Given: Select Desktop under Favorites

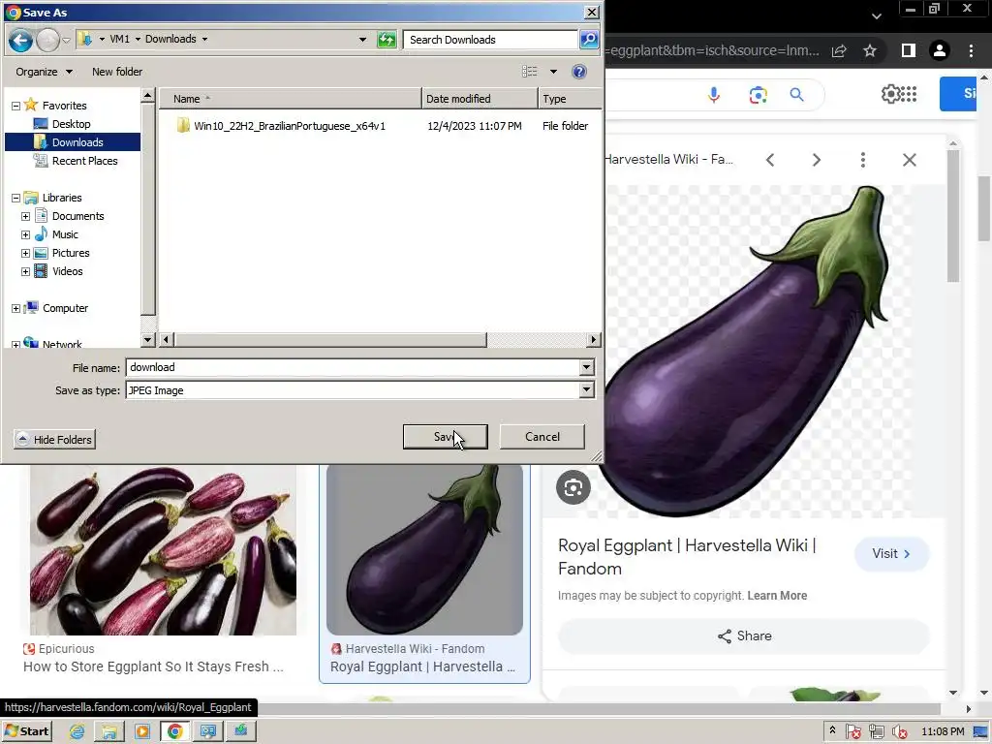Looking at the screenshot, I should pyautogui.click(x=71, y=124).
